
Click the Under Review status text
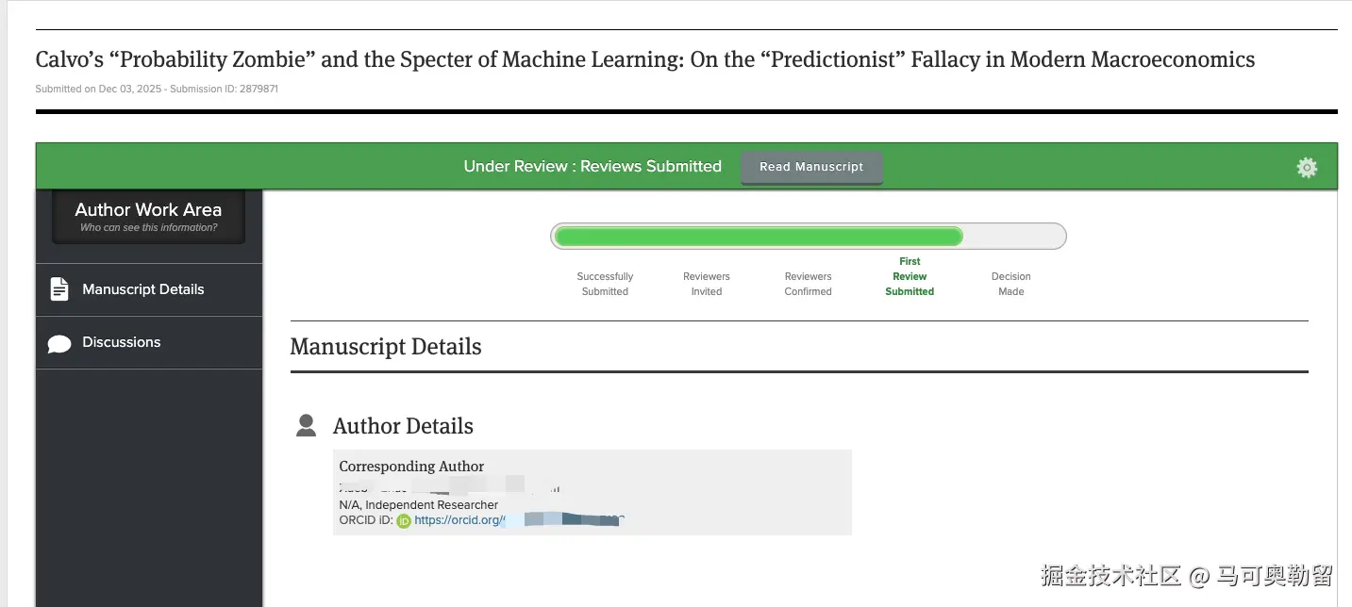point(593,167)
